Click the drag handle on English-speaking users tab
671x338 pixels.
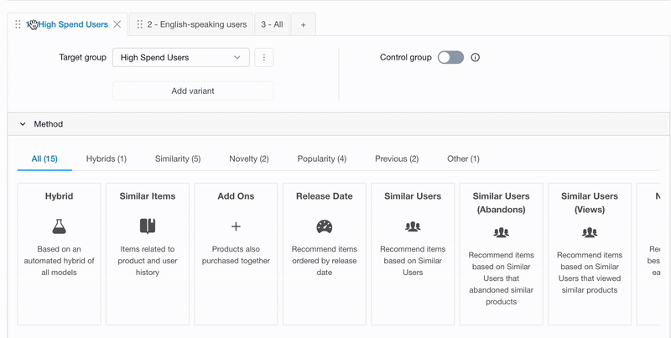pos(139,24)
